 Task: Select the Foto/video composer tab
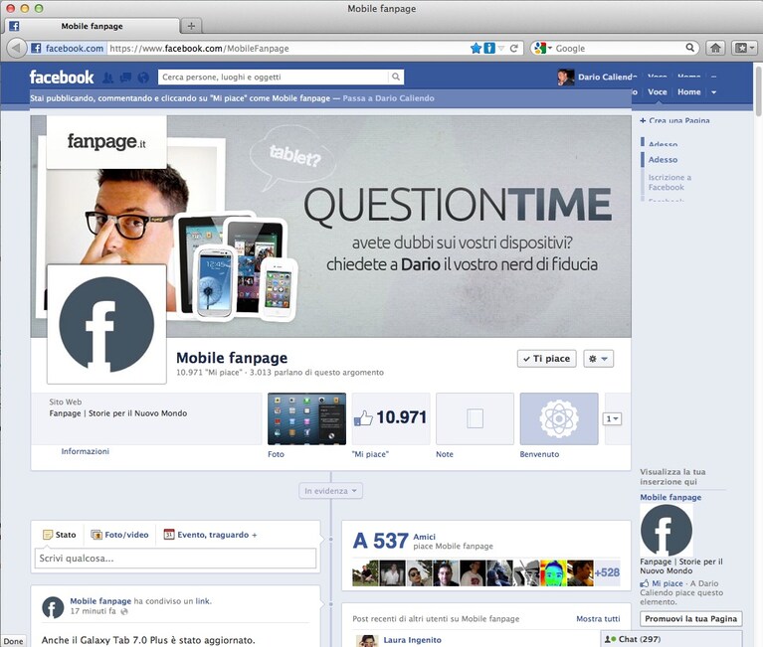point(119,535)
